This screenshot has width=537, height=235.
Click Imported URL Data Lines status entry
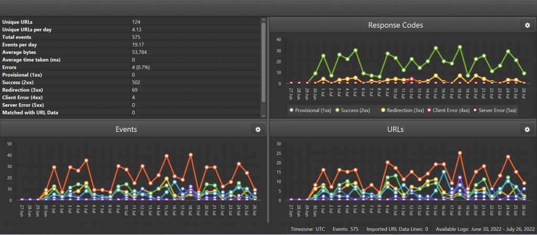(397, 229)
